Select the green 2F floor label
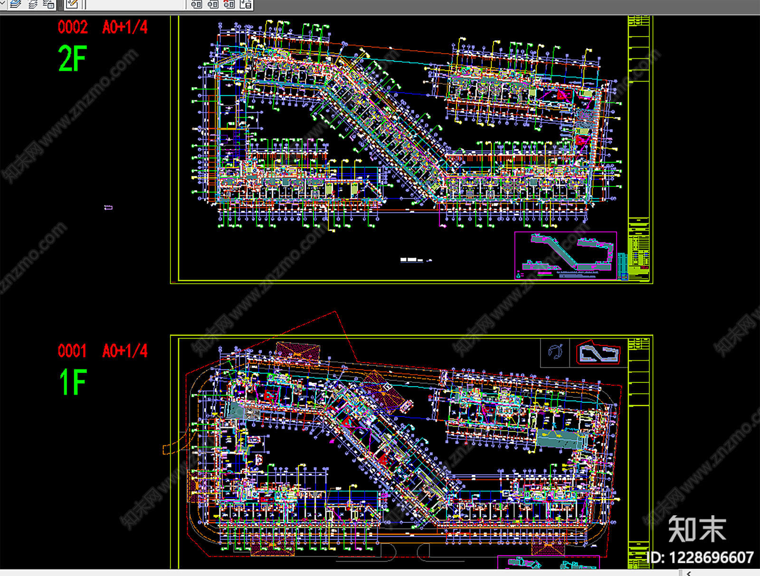The width and height of the screenshot is (760, 576). click(72, 59)
